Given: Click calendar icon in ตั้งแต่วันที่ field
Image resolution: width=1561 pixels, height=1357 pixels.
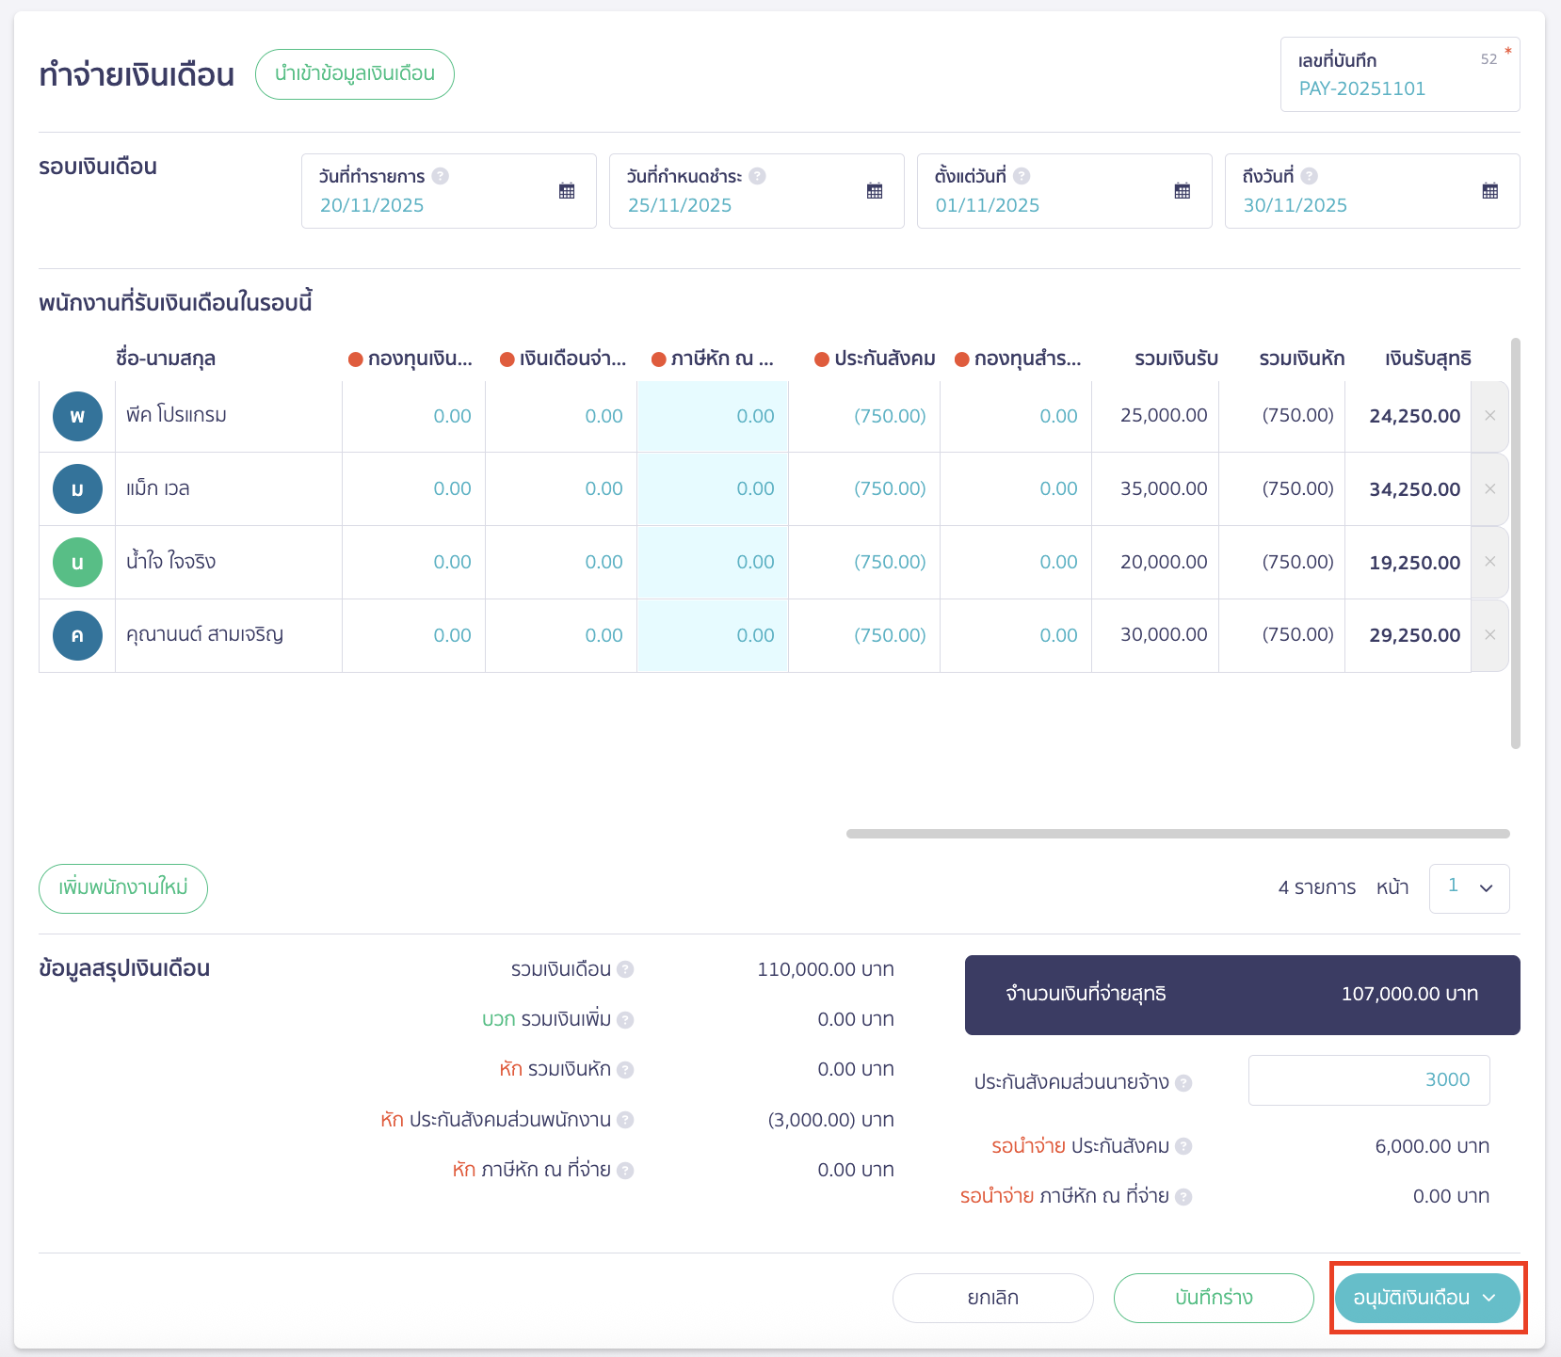Looking at the screenshot, I should point(1183,191).
